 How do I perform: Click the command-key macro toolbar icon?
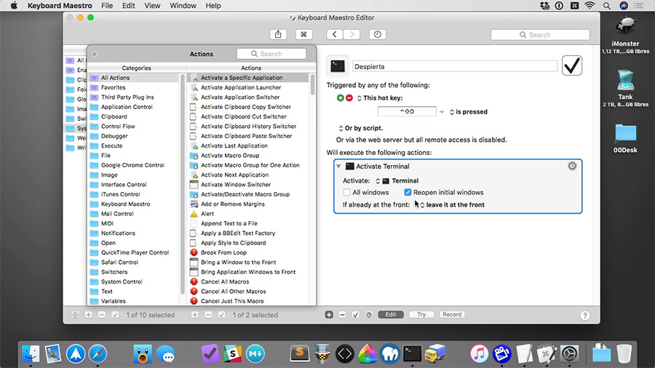point(303,35)
